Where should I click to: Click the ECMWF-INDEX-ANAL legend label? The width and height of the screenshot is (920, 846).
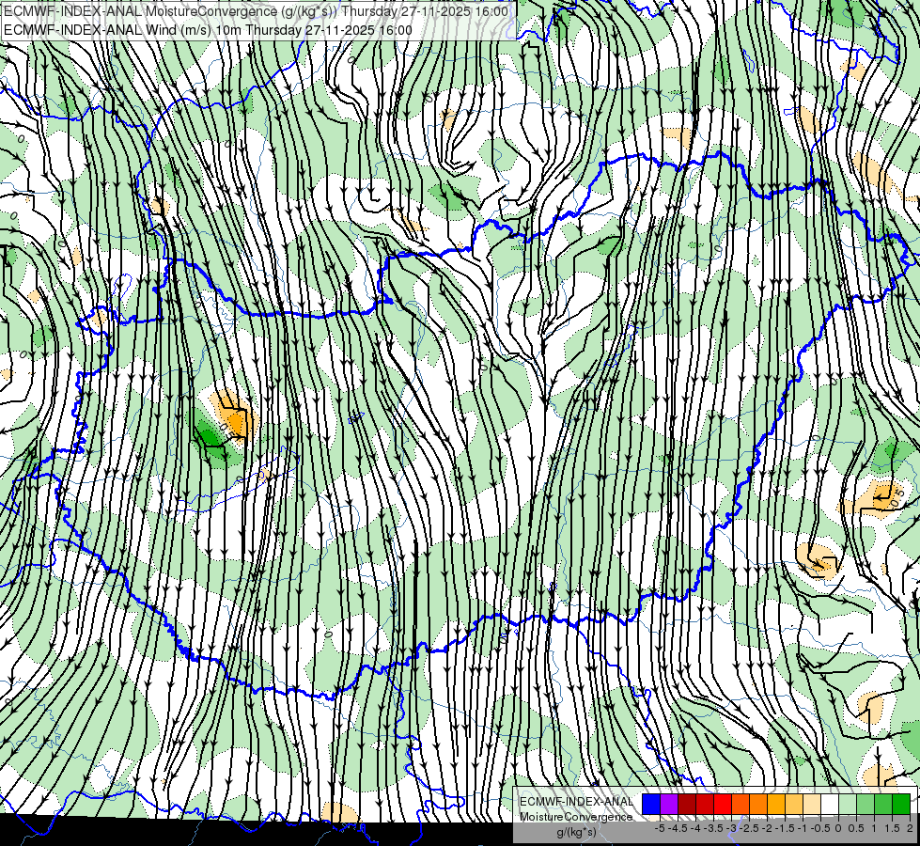[x=576, y=802]
